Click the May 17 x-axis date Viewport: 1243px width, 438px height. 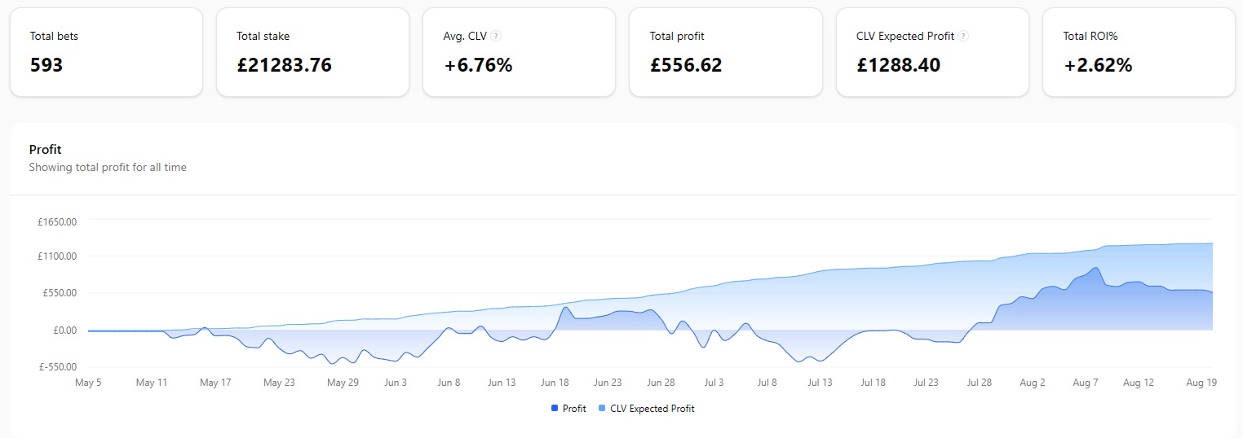[x=215, y=383]
